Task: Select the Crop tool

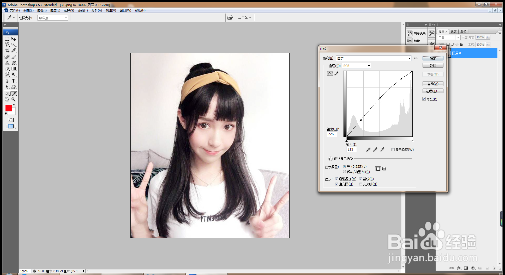Action: (7, 50)
